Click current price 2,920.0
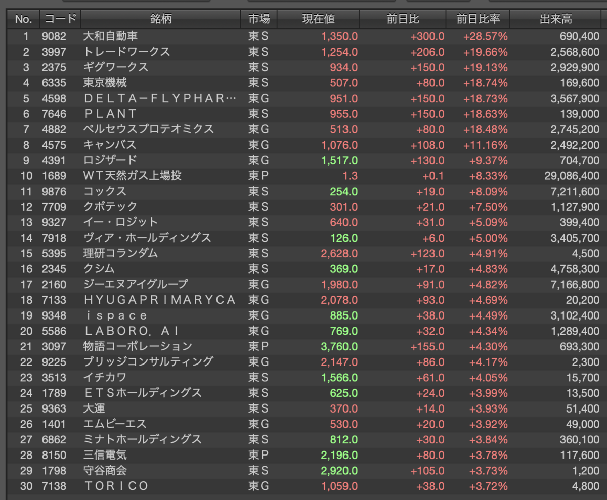 pyautogui.click(x=339, y=470)
